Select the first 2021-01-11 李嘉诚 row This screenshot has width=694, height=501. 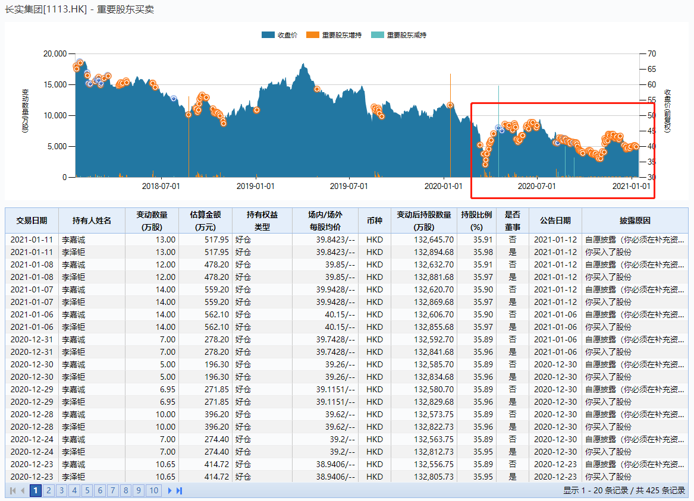[238, 240]
